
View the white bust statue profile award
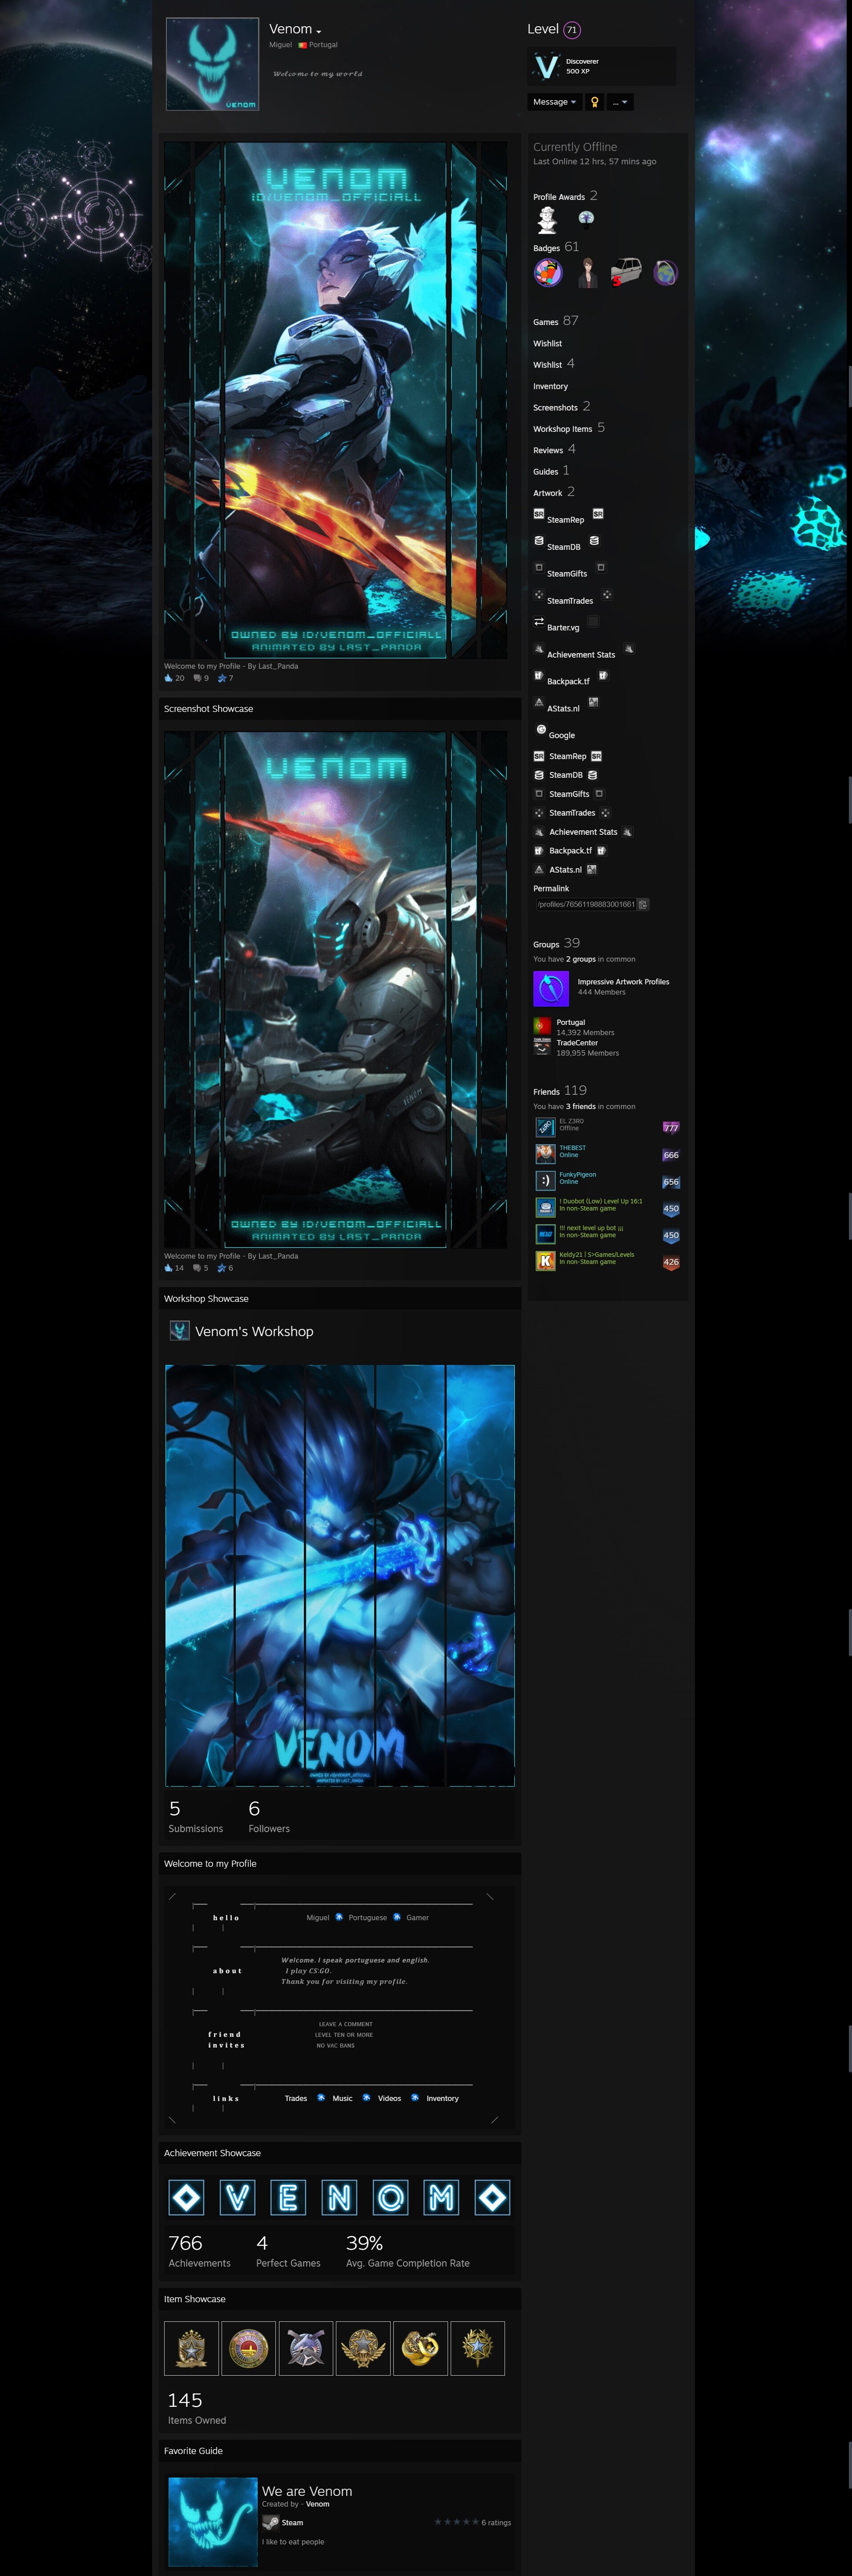tap(547, 219)
